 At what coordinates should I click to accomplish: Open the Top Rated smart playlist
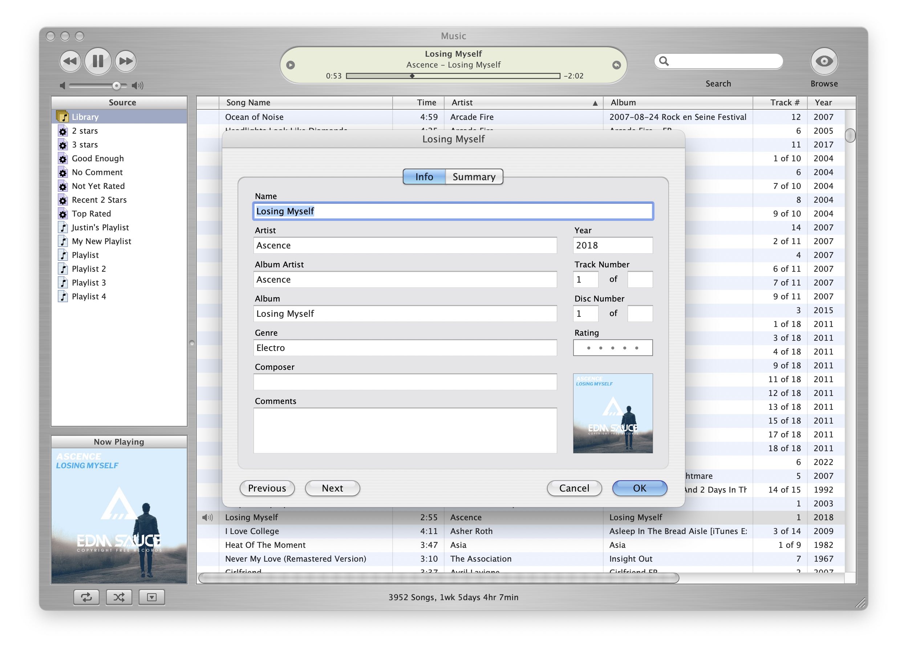coord(91,214)
